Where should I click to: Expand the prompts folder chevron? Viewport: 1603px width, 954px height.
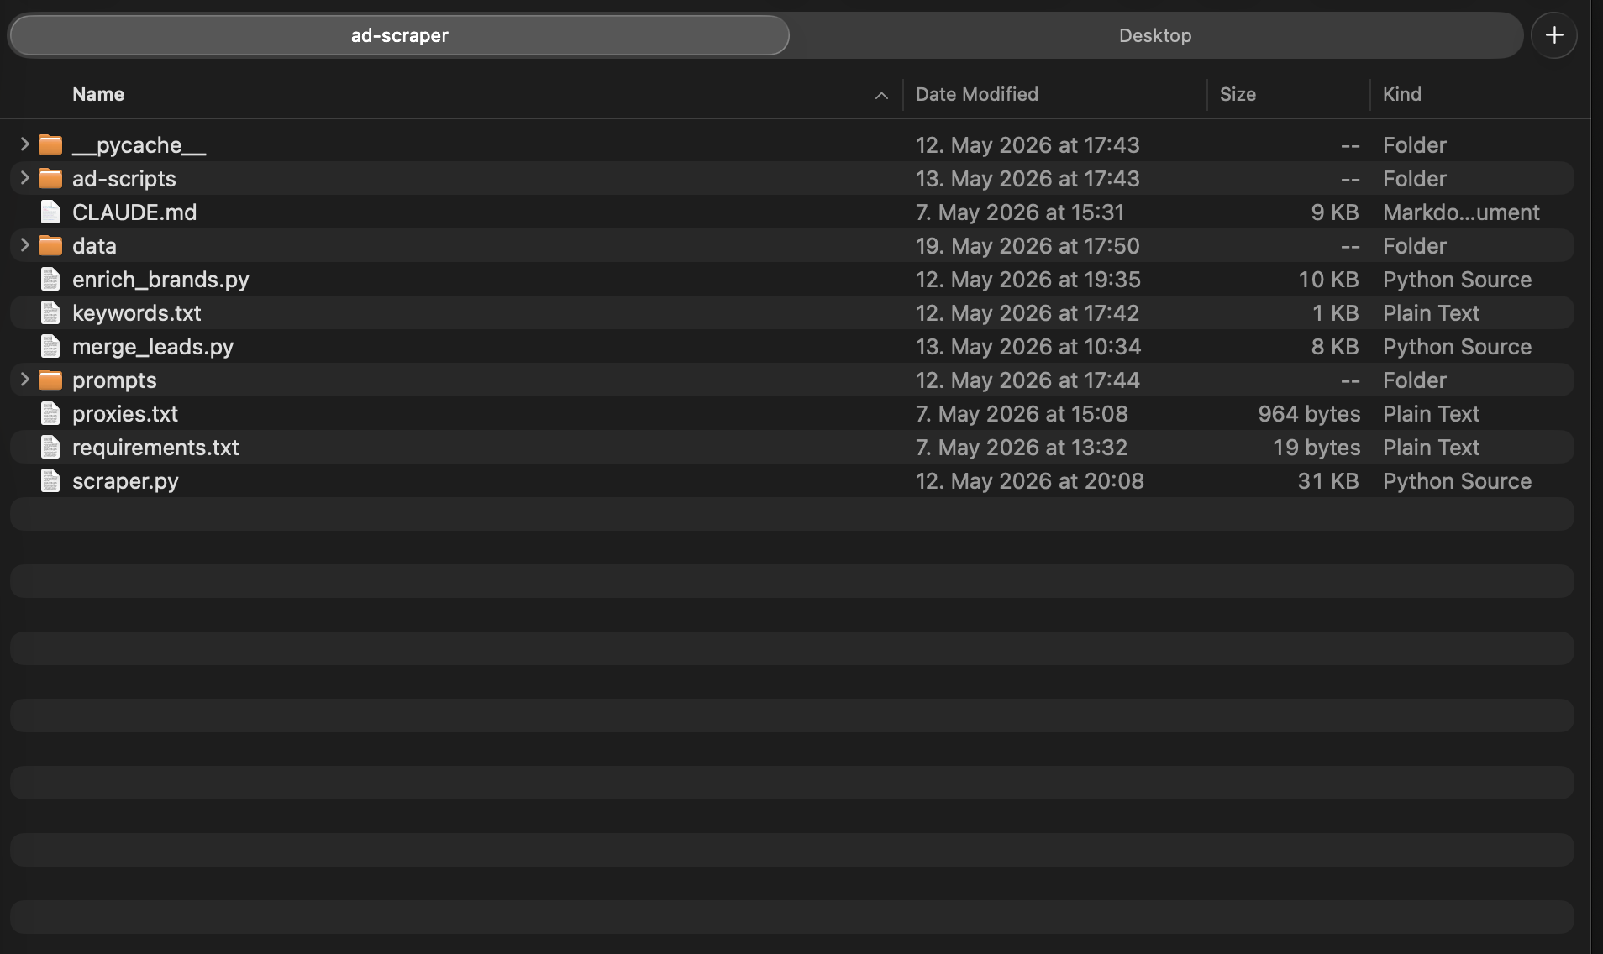(x=24, y=380)
